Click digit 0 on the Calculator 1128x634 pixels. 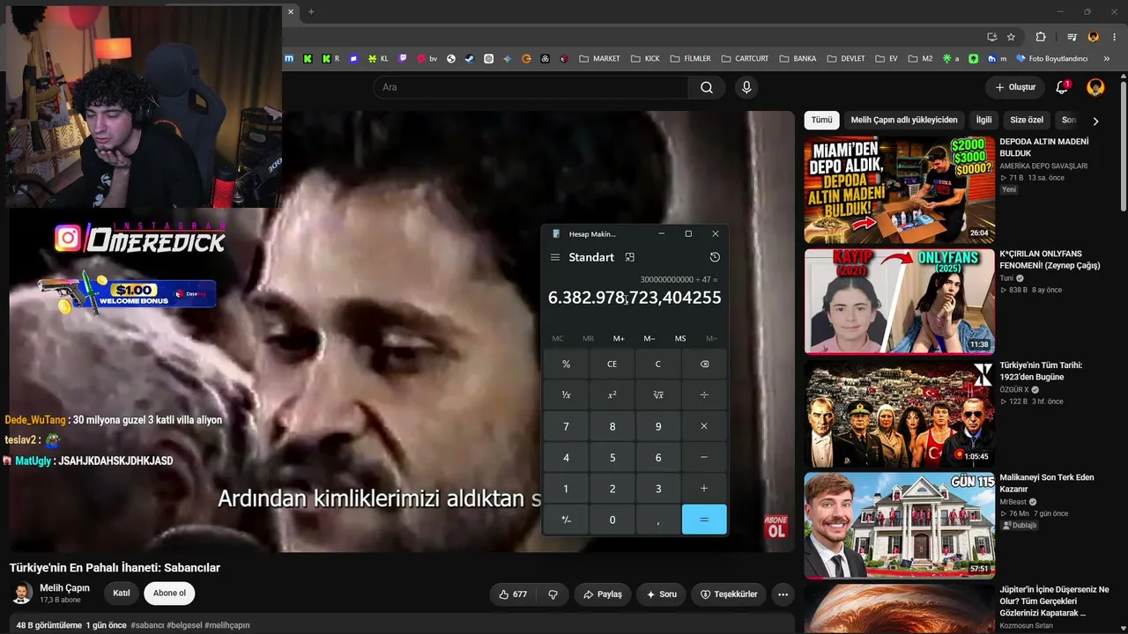click(x=612, y=520)
